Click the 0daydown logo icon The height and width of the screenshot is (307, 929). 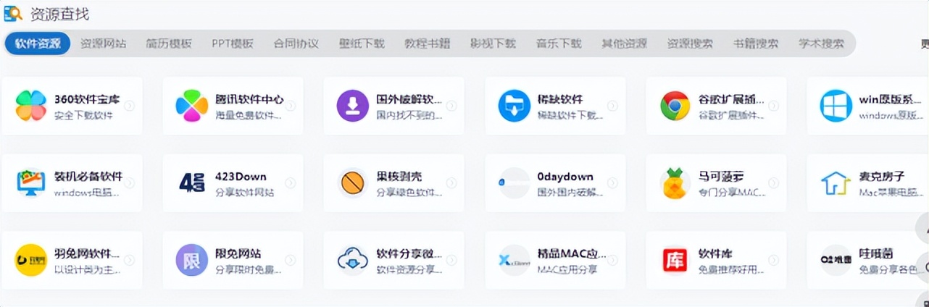pos(514,183)
